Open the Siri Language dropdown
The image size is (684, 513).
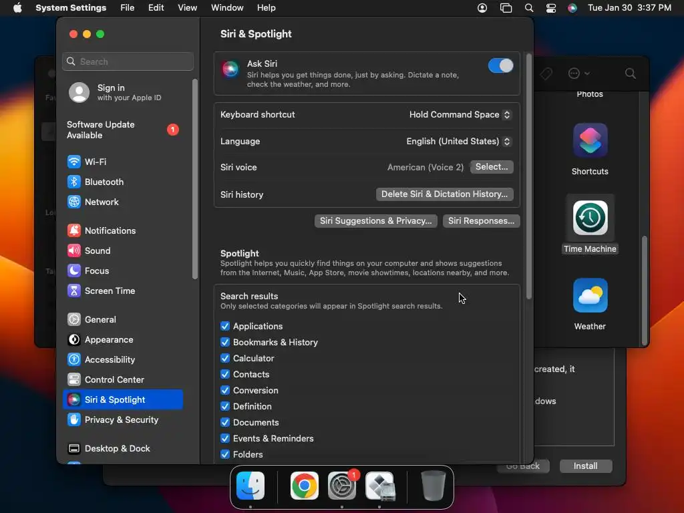(458, 142)
